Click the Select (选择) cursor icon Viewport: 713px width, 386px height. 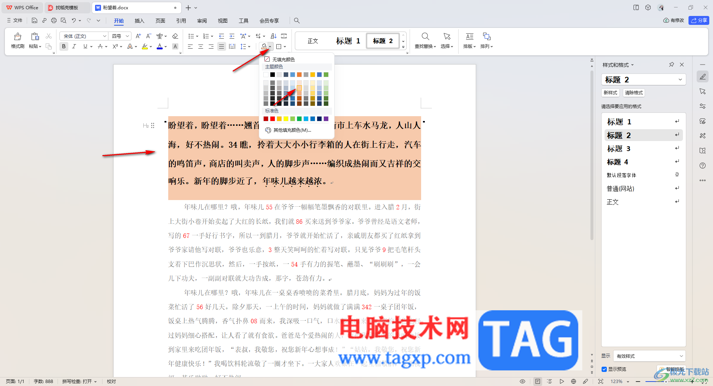447,36
